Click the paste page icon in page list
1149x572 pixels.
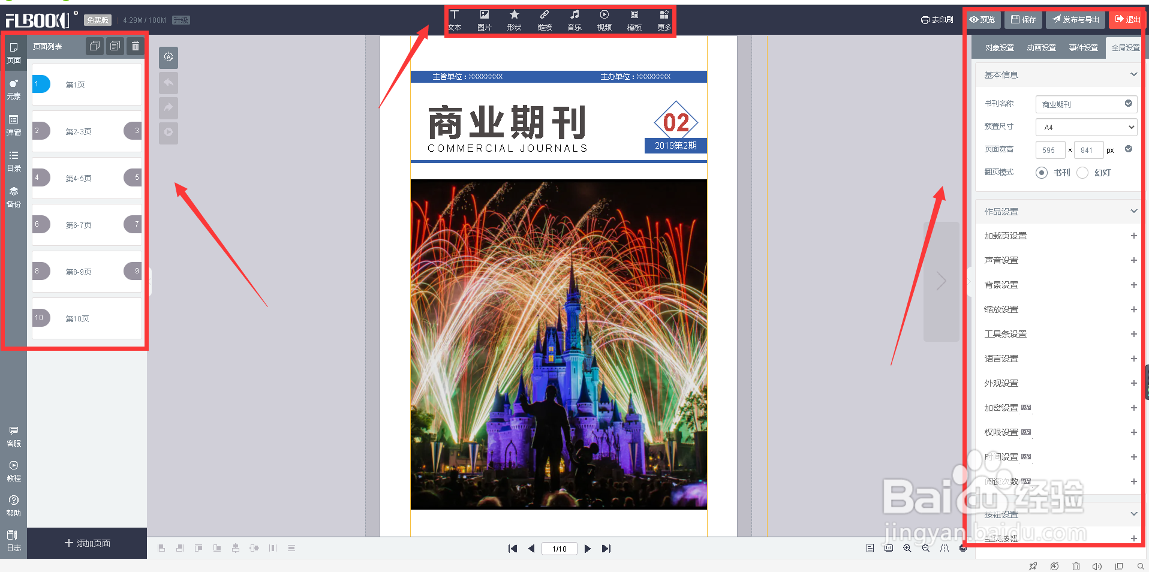pos(115,46)
